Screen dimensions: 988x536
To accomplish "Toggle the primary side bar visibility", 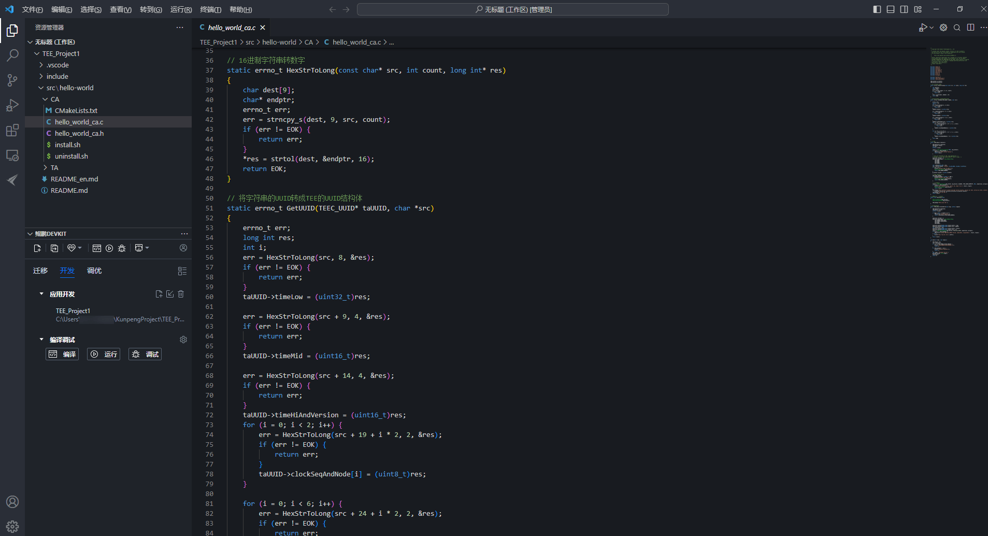I will click(877, 9).
